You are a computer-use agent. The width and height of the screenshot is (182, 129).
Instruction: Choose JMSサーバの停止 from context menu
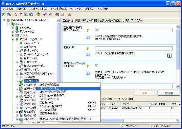coord(68,88)
